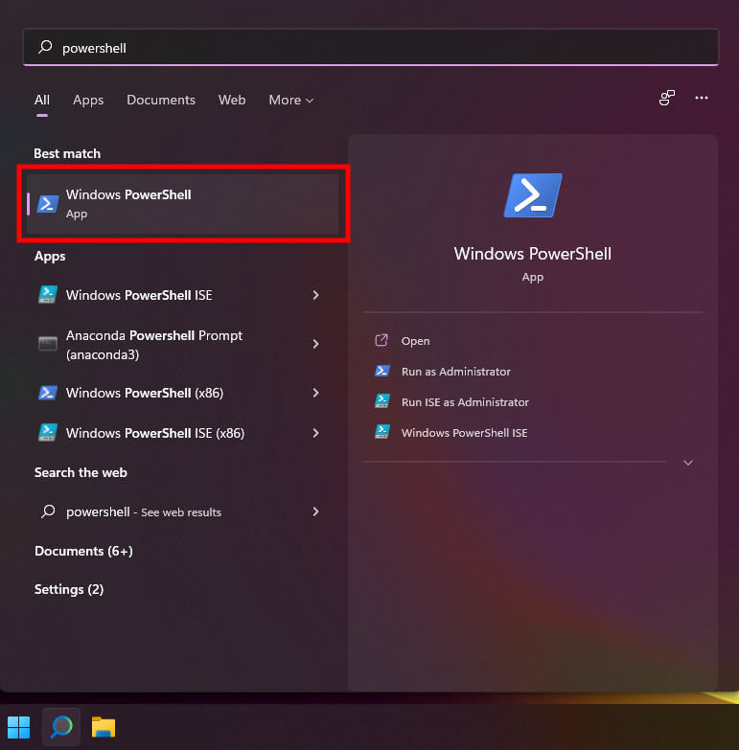Expand arrow next to Windows PowerShell (x86)
The width and height of the screenshot is (739, 750).
point(315,393)
